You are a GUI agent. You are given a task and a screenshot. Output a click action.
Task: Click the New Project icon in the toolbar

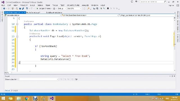click(13, 9)
